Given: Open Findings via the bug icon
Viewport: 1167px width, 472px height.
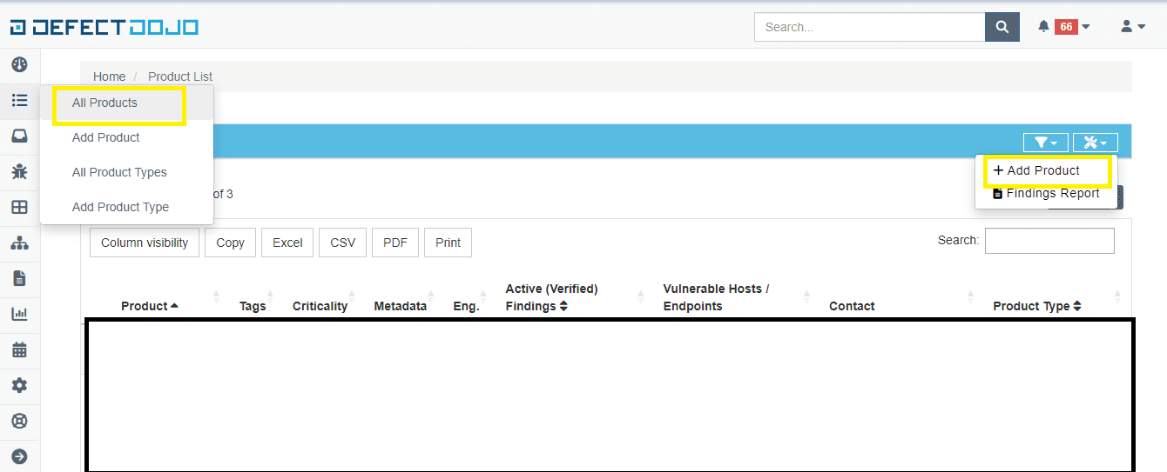Looking at the screenshot, I should pyautogui.click(x=19, y=171).
